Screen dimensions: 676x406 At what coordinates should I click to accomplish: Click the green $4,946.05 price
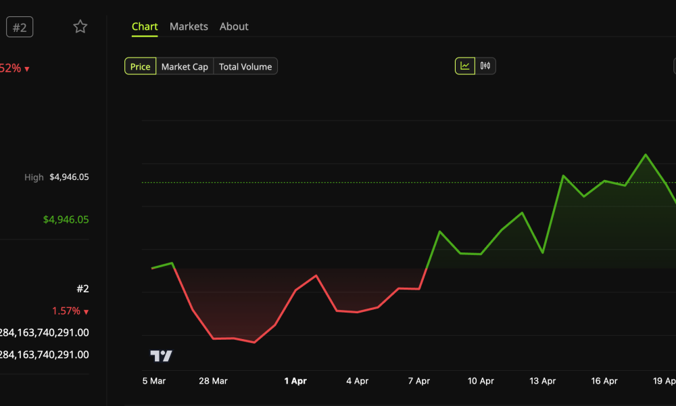tap(66, 220)
